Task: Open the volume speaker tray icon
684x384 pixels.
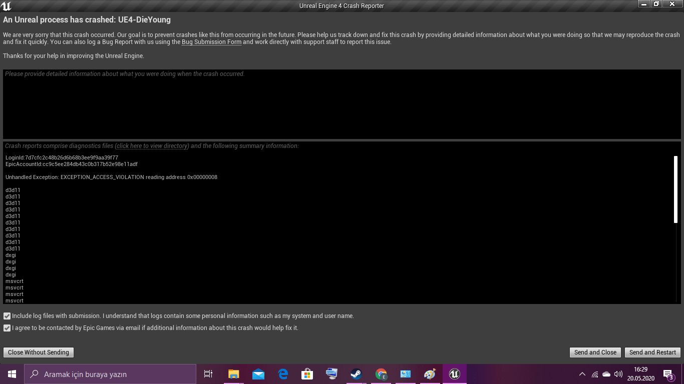Action: [x=618, y=374]
